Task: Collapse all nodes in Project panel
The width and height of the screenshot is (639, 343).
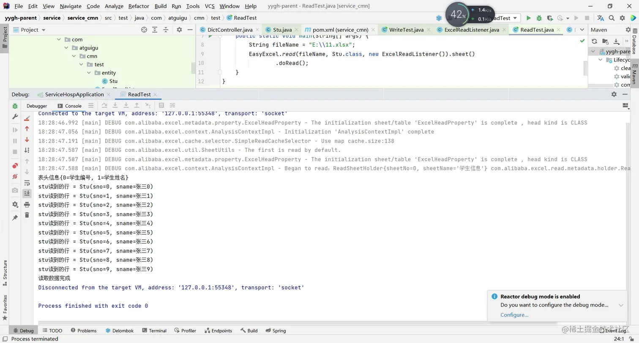Action: (x=166, y=30)
